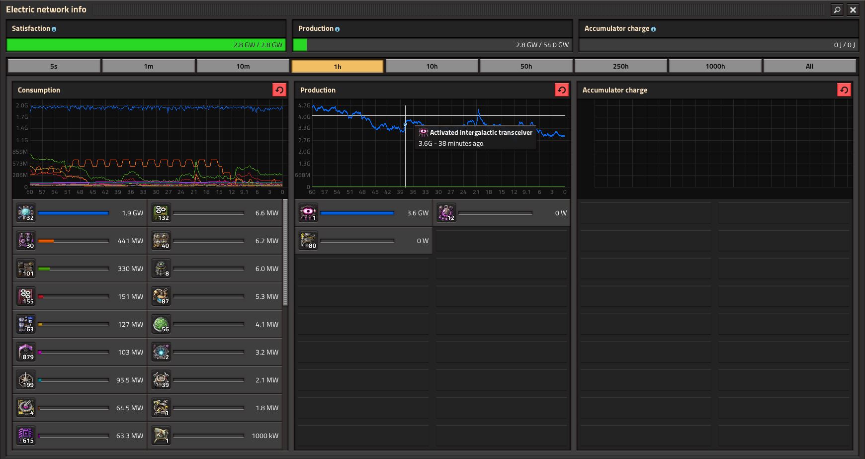
Task: Click the Consumption list scrollbar
Action: point(285,252)
